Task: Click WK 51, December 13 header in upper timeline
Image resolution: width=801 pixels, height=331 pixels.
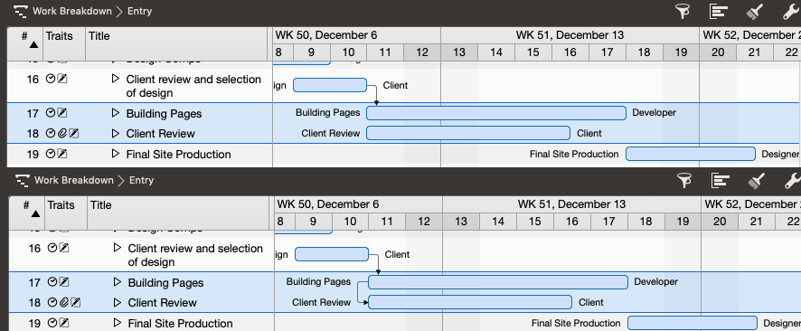Action: (570, 35)
